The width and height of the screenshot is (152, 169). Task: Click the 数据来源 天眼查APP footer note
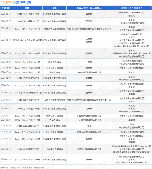[23, 167]
